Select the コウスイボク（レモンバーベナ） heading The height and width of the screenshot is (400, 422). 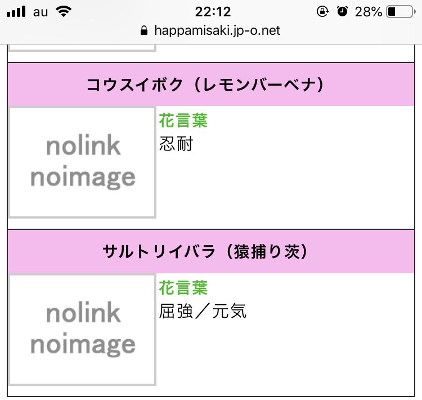pyautogui.click(x=205, y=85)
